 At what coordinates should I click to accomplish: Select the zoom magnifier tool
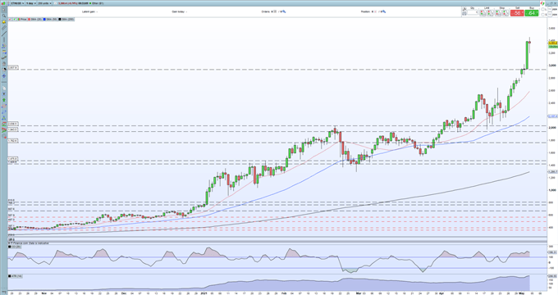[x=4, y=16]
